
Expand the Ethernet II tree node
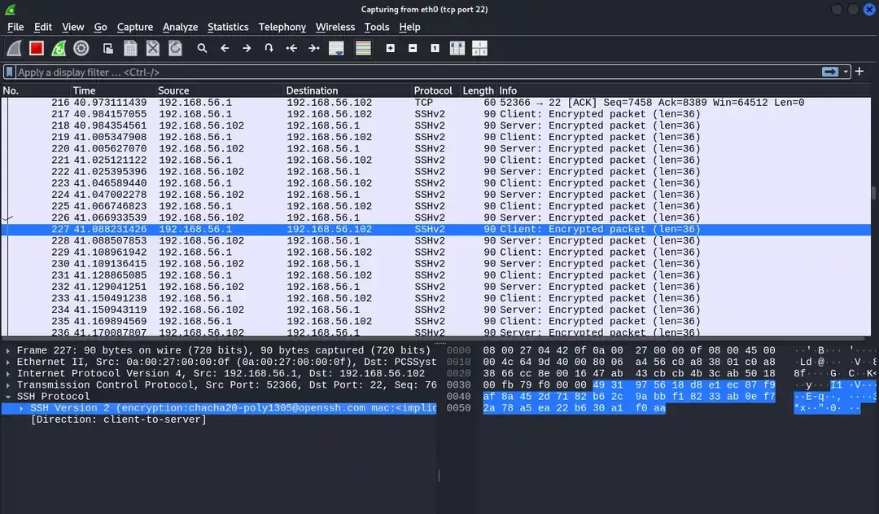pyautogui.click(x=8, y=362)
